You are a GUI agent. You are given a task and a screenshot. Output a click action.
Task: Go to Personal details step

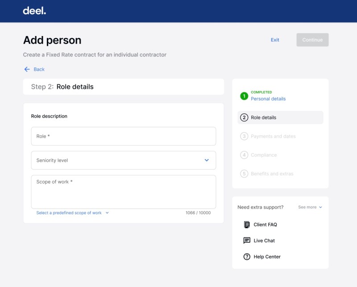(268, 98)
